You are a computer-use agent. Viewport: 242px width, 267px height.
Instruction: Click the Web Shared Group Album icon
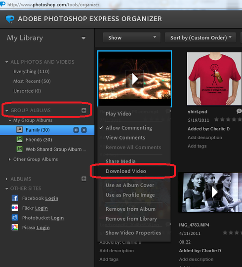(20, 149)
